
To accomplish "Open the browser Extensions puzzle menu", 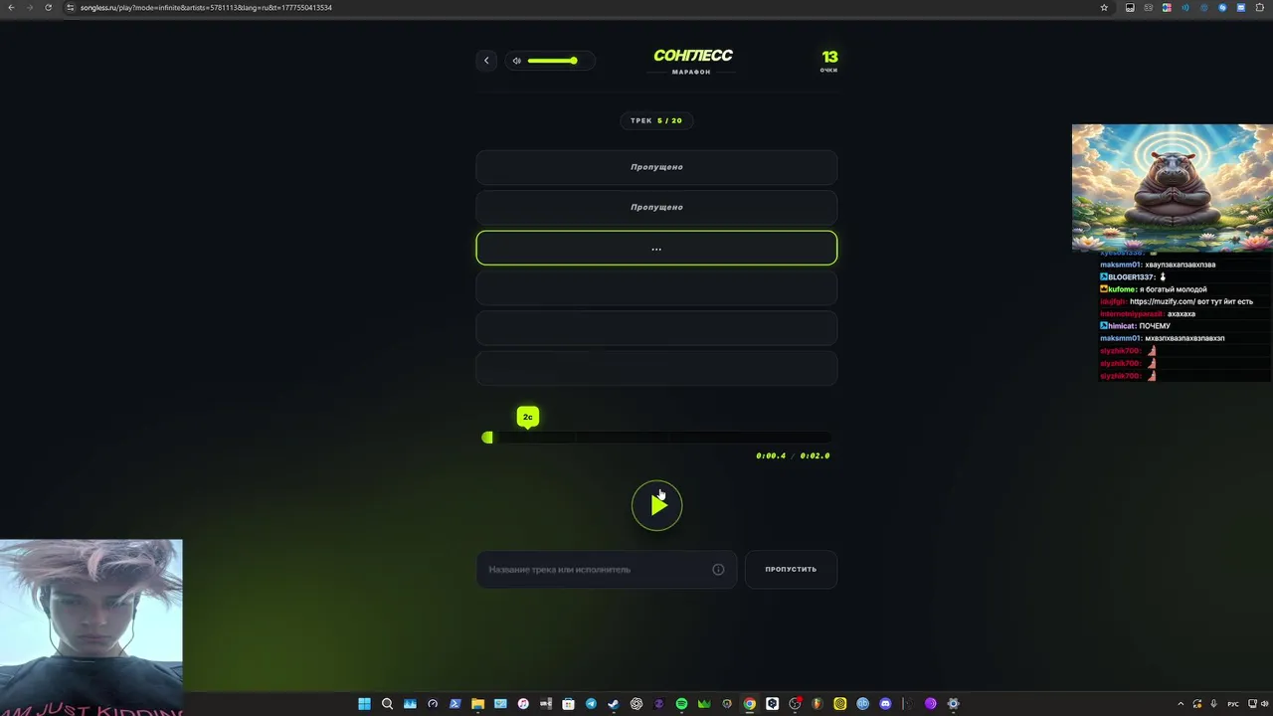I will point(1260,7).
